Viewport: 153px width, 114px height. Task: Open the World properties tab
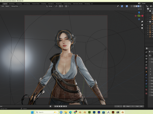point(146,68)
